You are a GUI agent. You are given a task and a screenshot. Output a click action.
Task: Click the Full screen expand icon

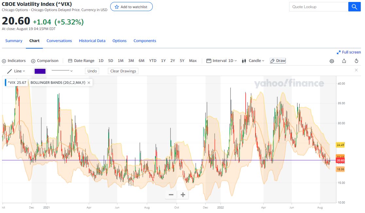[x=339, y=53]
